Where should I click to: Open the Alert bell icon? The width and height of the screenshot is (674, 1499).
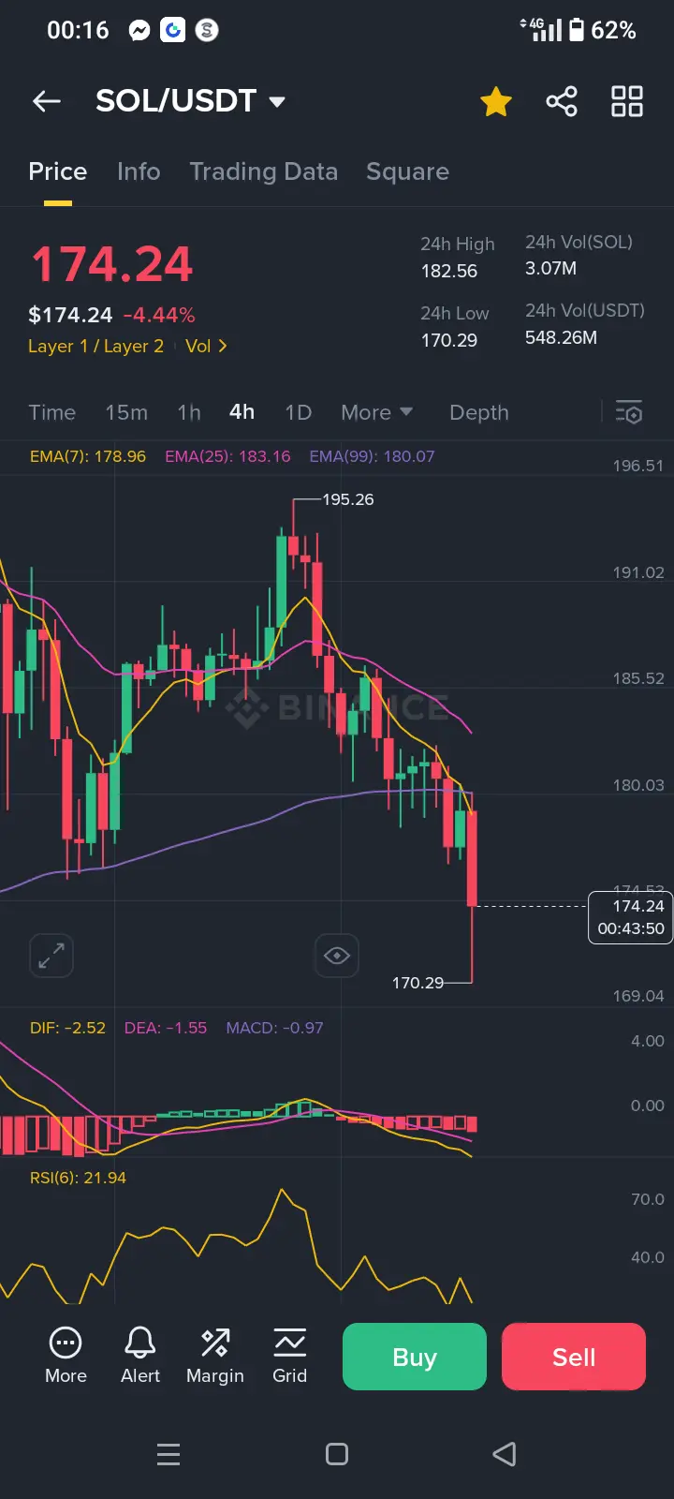tap(140, 1343)
